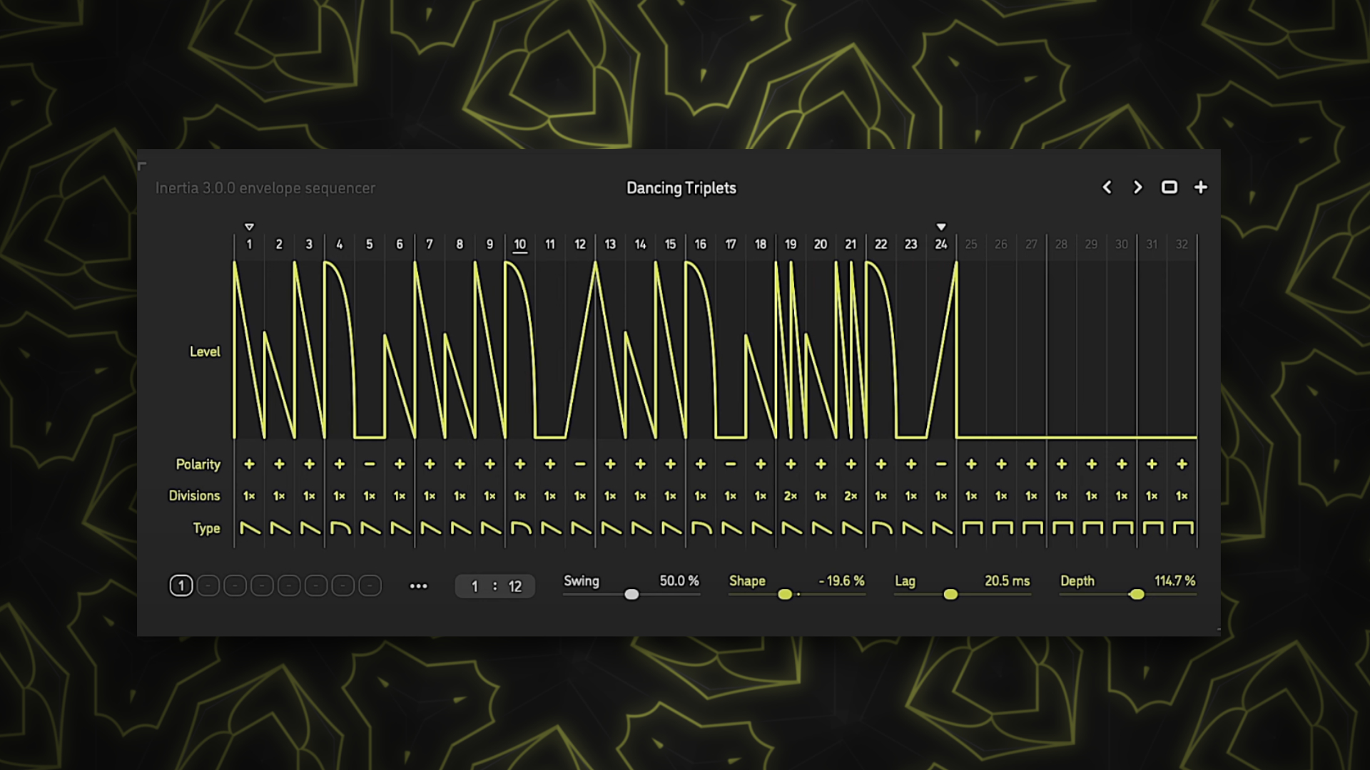The height and width of the screenshot is (770, 1370).
Task: Change divisions value for step 21
Action: pyautogui.click(x=851, y=496)
